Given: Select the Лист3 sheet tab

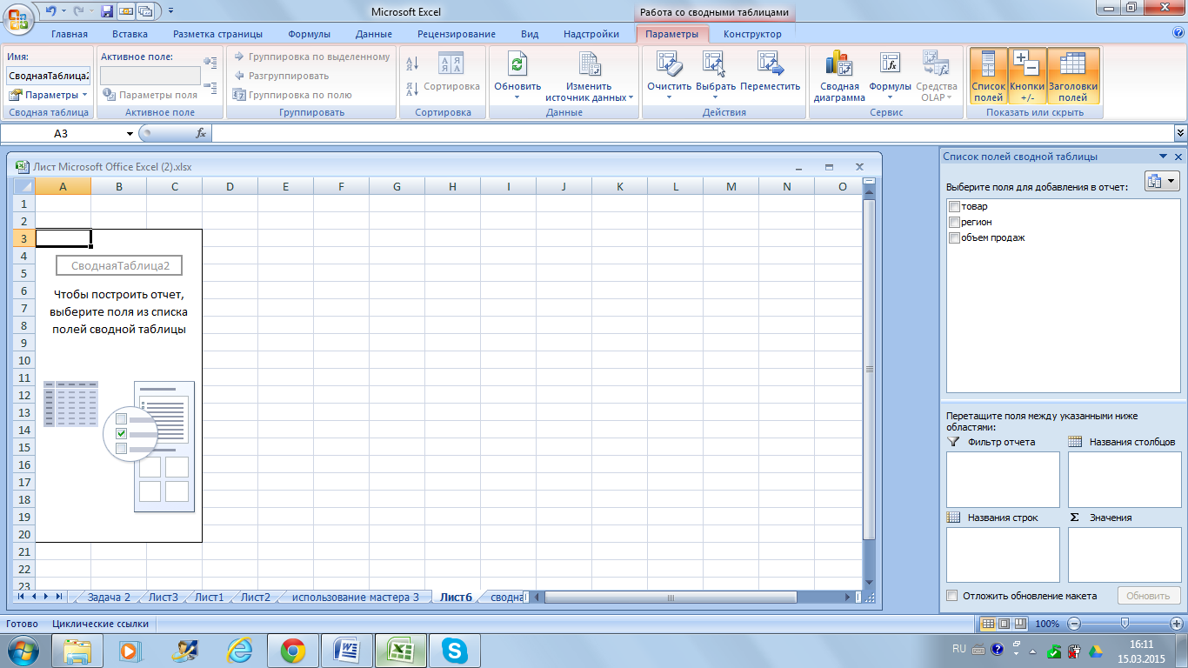Looking at the screenshot, I should 164,597.
